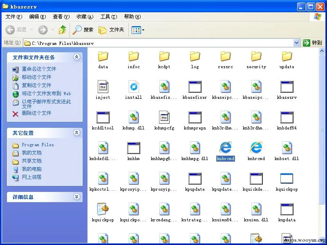Select the update folder

point(287,56)
